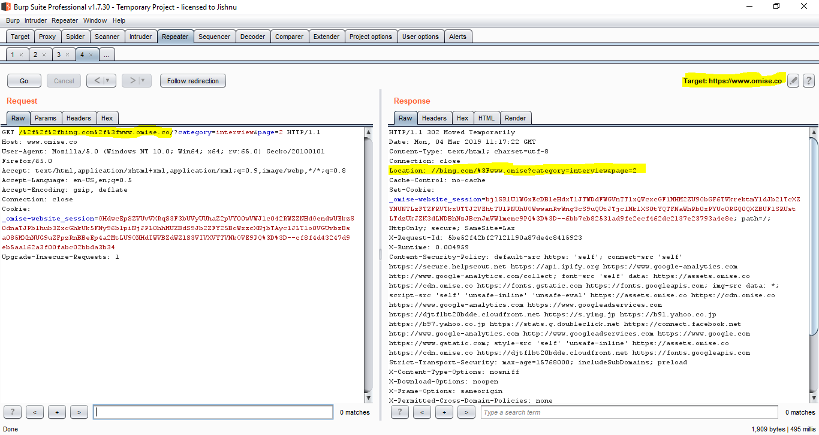Select the response Hex tab
819x435 pixels.
pos(462,118)
